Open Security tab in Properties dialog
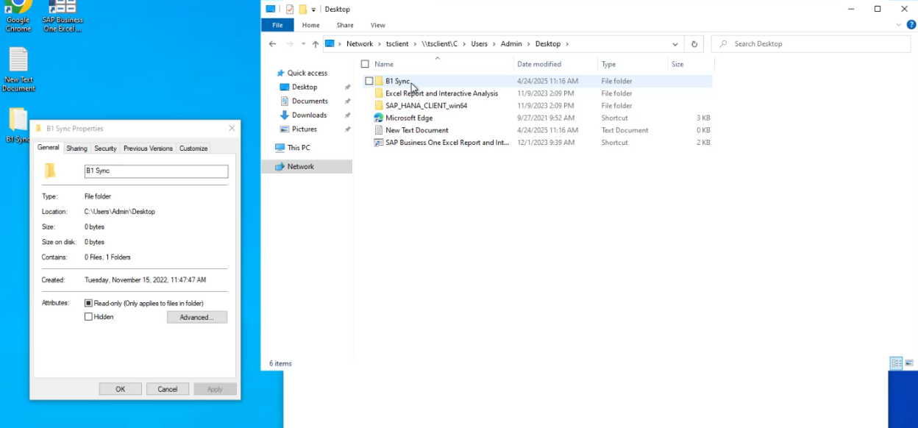This screenshot has width=918, height=428. click(105, 149)
